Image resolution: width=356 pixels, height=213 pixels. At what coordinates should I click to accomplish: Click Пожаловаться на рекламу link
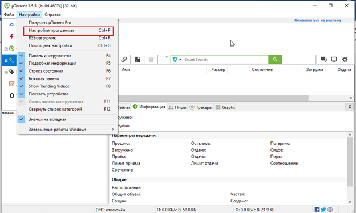318,20
